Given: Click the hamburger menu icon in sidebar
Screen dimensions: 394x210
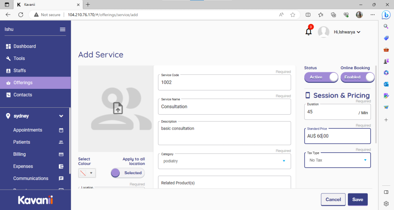Looking at the screenshot, I should point(62,30).
